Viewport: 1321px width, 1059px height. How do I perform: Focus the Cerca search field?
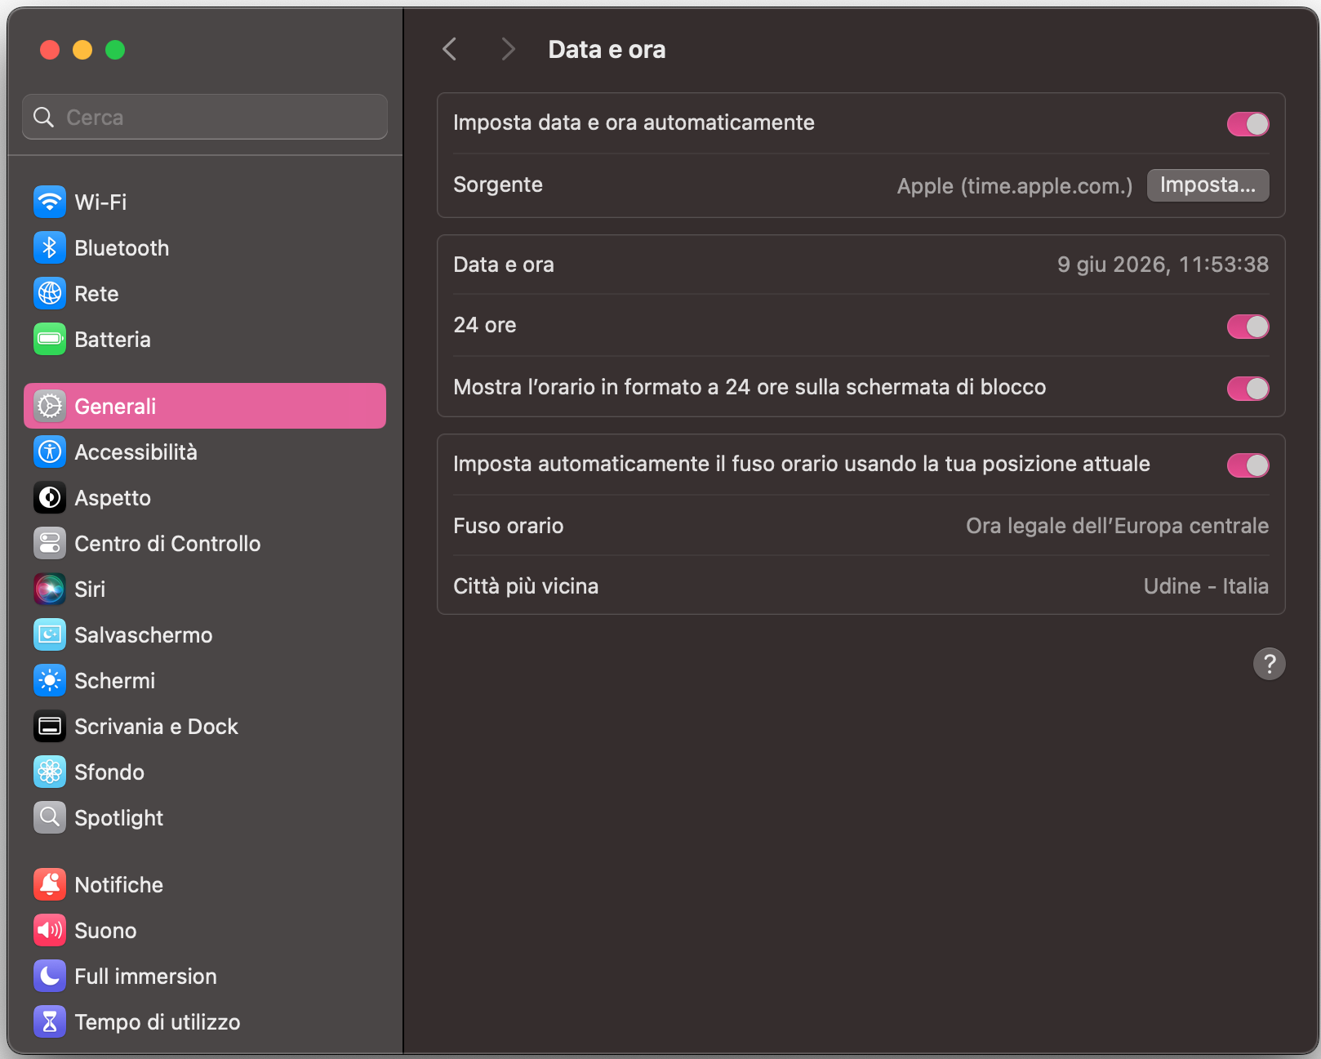[x=205, y=117]
